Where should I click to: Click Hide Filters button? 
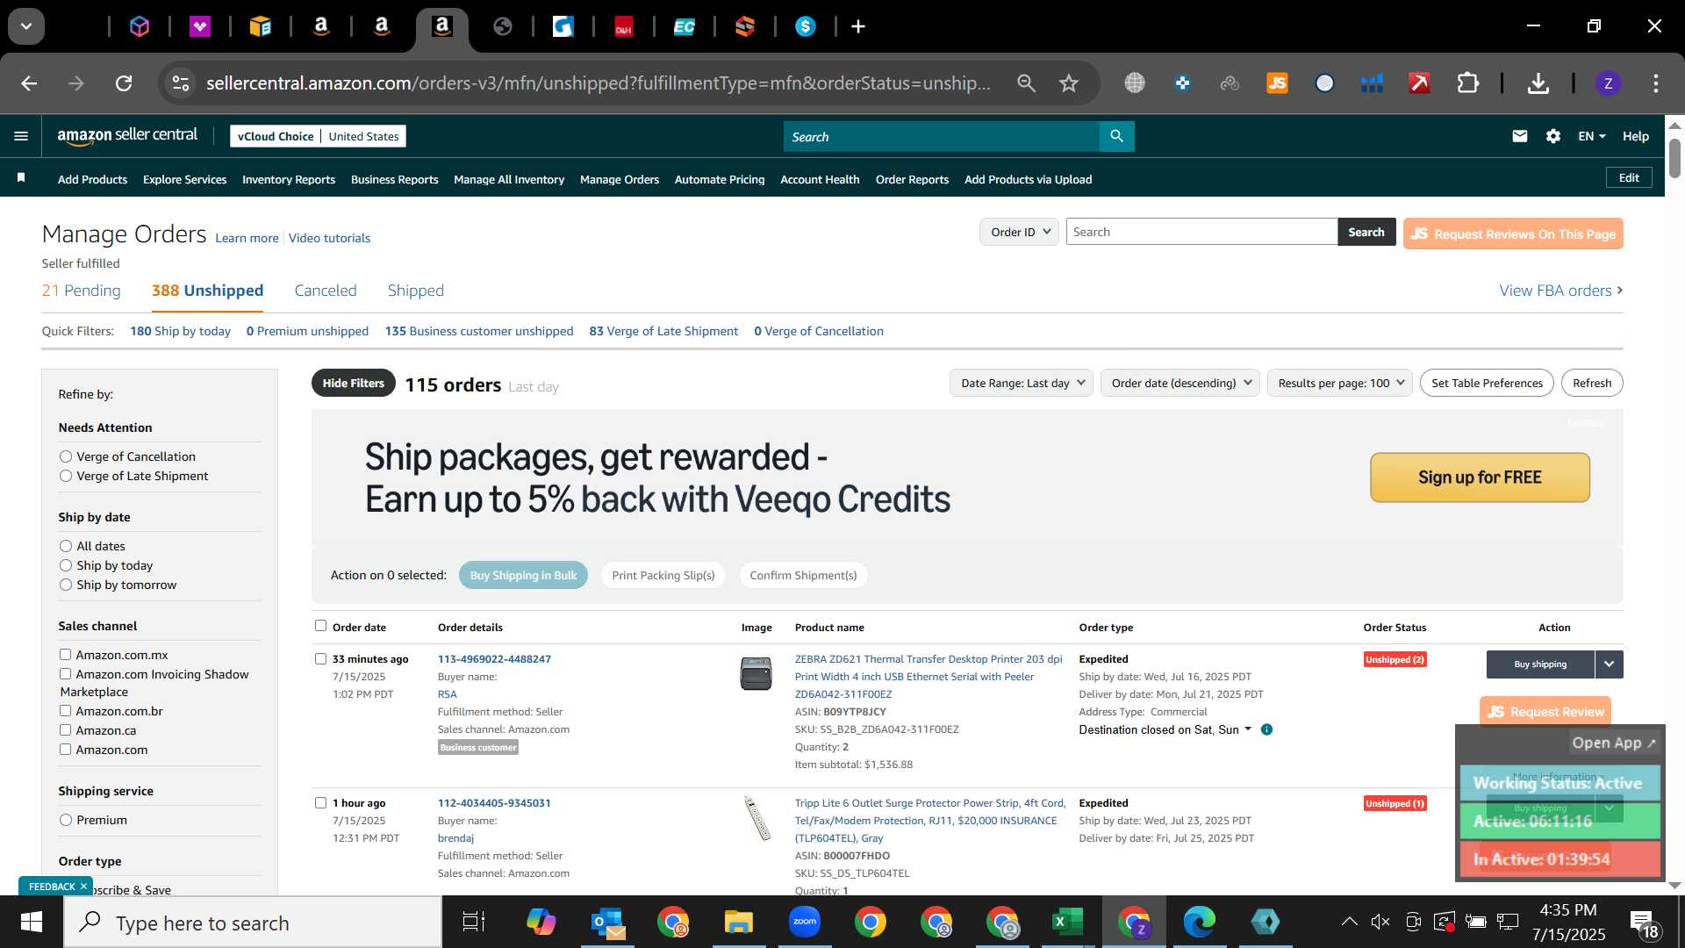point(353,383)
